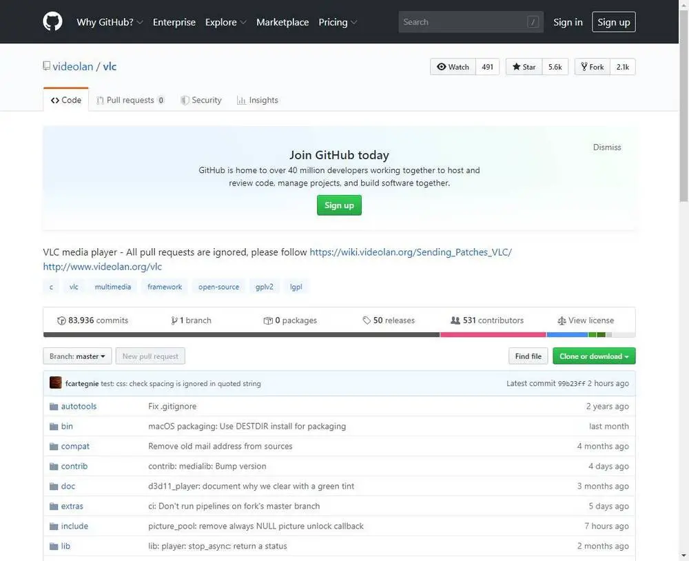Screen dimensions: 689x561
Task: Dismiss the Join GitHub banner
Action: coord(607,147)
